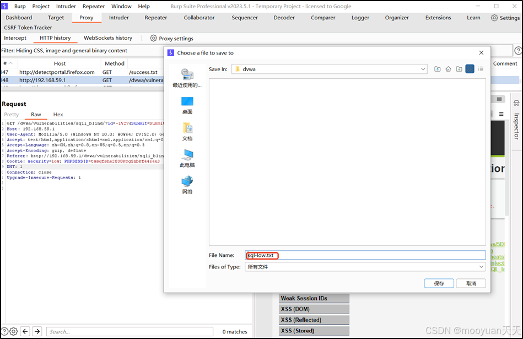Screen dimensions: 523x339
Task: Click the File Name field showing sql-low.txt
Action: tap(331, 255)
